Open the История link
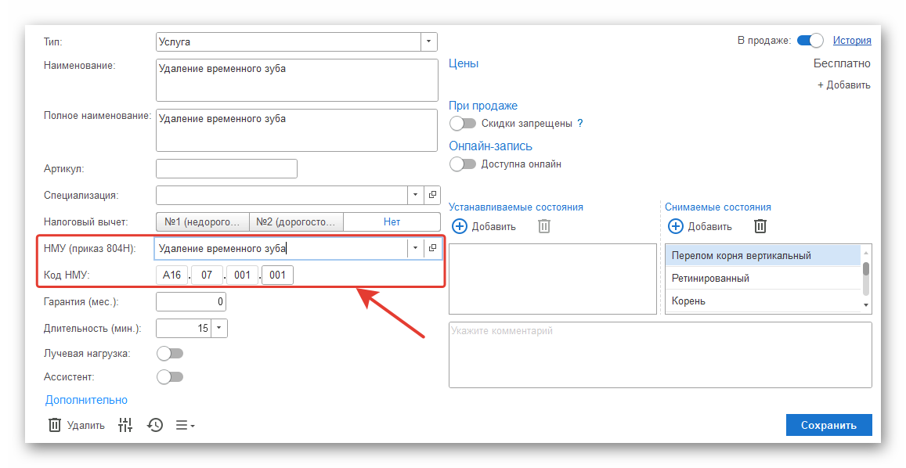 click(851, 41)
